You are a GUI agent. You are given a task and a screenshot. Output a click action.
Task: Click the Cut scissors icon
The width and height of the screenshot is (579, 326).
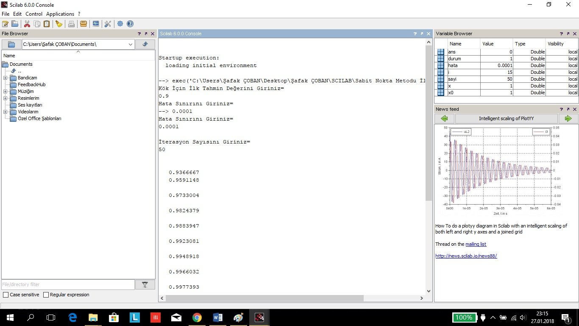point(27,24)
